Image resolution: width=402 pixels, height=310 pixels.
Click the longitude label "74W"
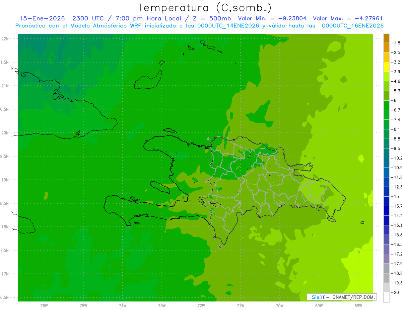123,306
